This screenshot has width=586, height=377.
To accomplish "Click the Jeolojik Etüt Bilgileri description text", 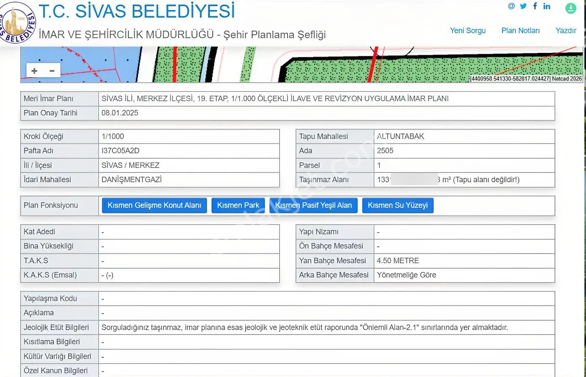I will [305, 327].
